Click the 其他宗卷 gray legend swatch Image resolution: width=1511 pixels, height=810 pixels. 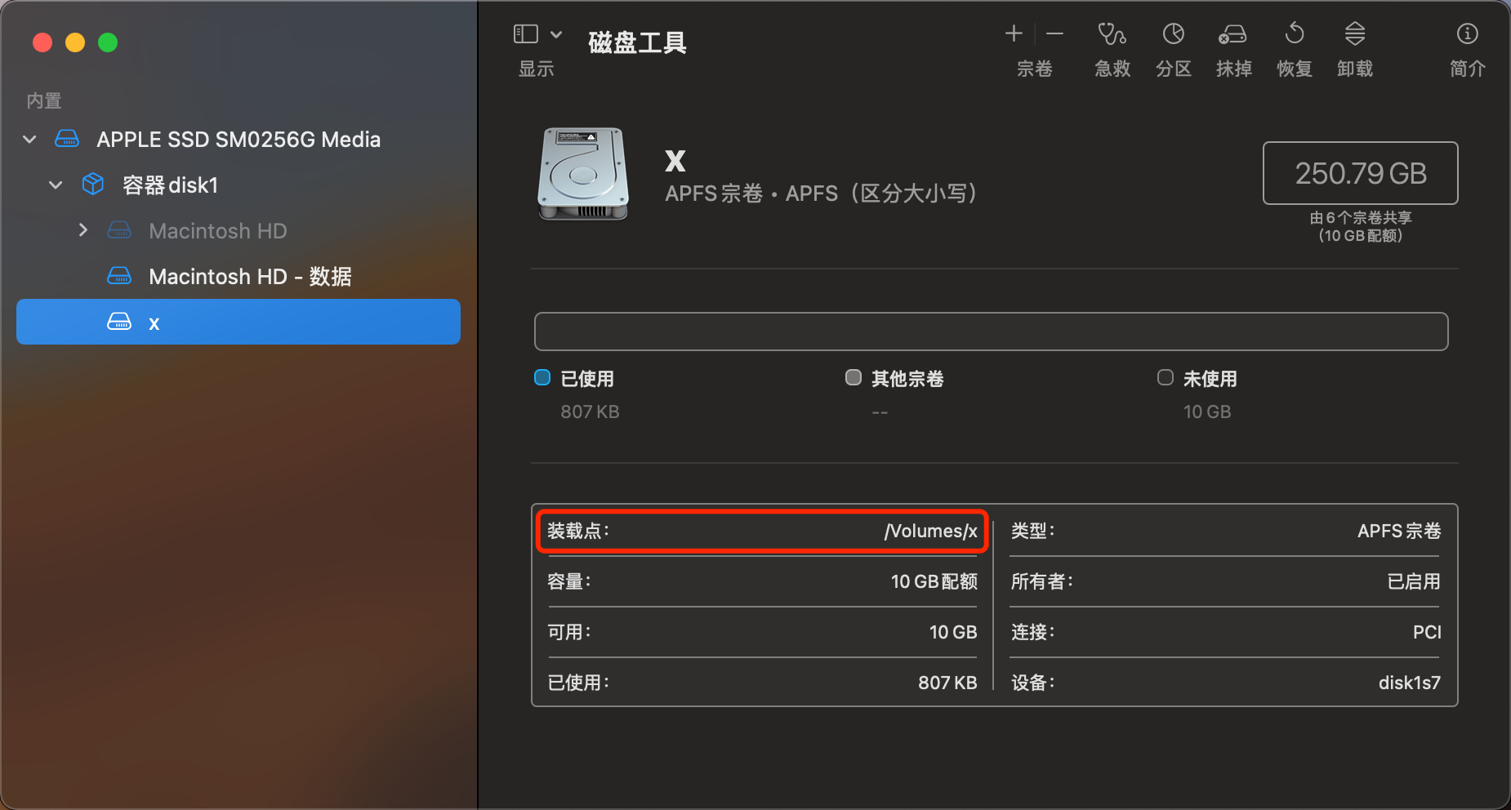tap(854, 377)
